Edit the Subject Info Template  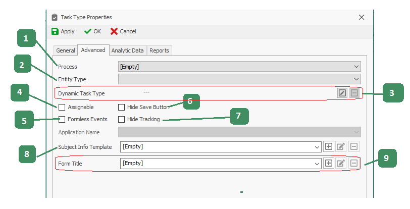[x=341, y=146]
